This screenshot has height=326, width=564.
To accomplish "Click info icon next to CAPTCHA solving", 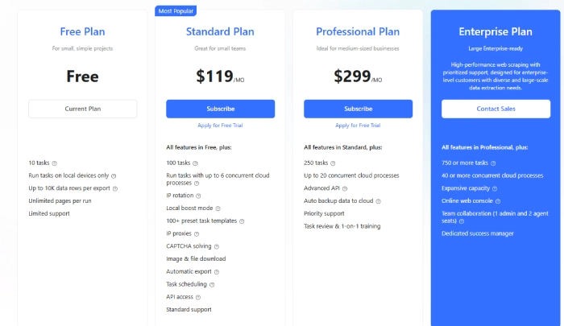I will tap(217, 246).
